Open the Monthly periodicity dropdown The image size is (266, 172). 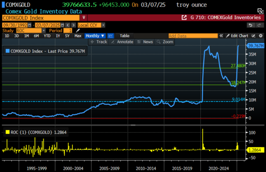(x=95, y=36)
